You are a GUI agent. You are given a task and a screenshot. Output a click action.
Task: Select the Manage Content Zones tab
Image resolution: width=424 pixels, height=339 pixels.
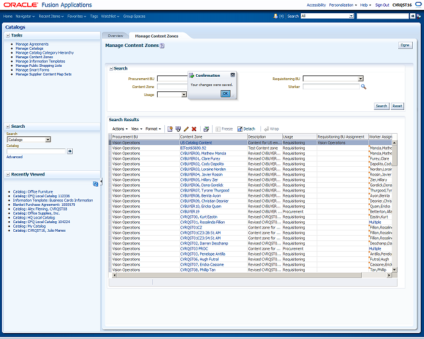[x=156, y=36]
